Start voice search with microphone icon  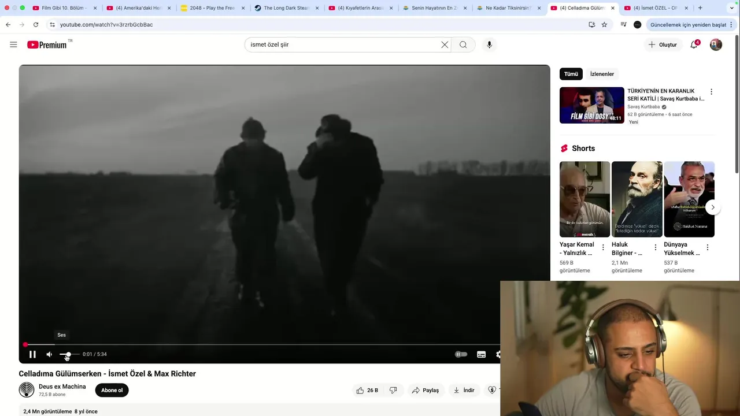tap(489, 44)
